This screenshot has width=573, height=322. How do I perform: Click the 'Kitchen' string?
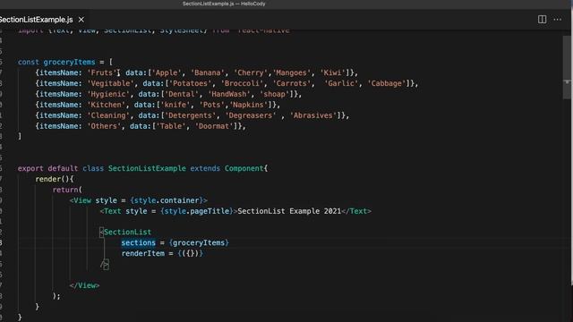point(106,105)
